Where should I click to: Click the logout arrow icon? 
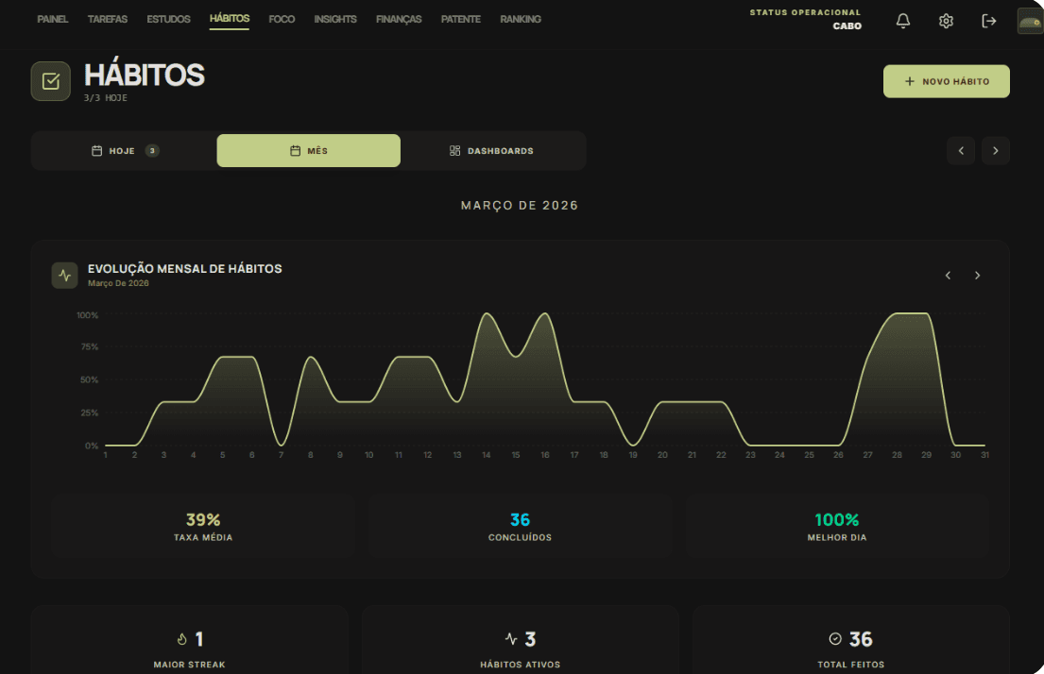pos(989,21)
